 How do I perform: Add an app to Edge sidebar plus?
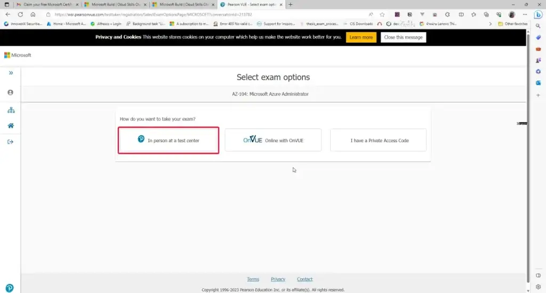[538, 95]
